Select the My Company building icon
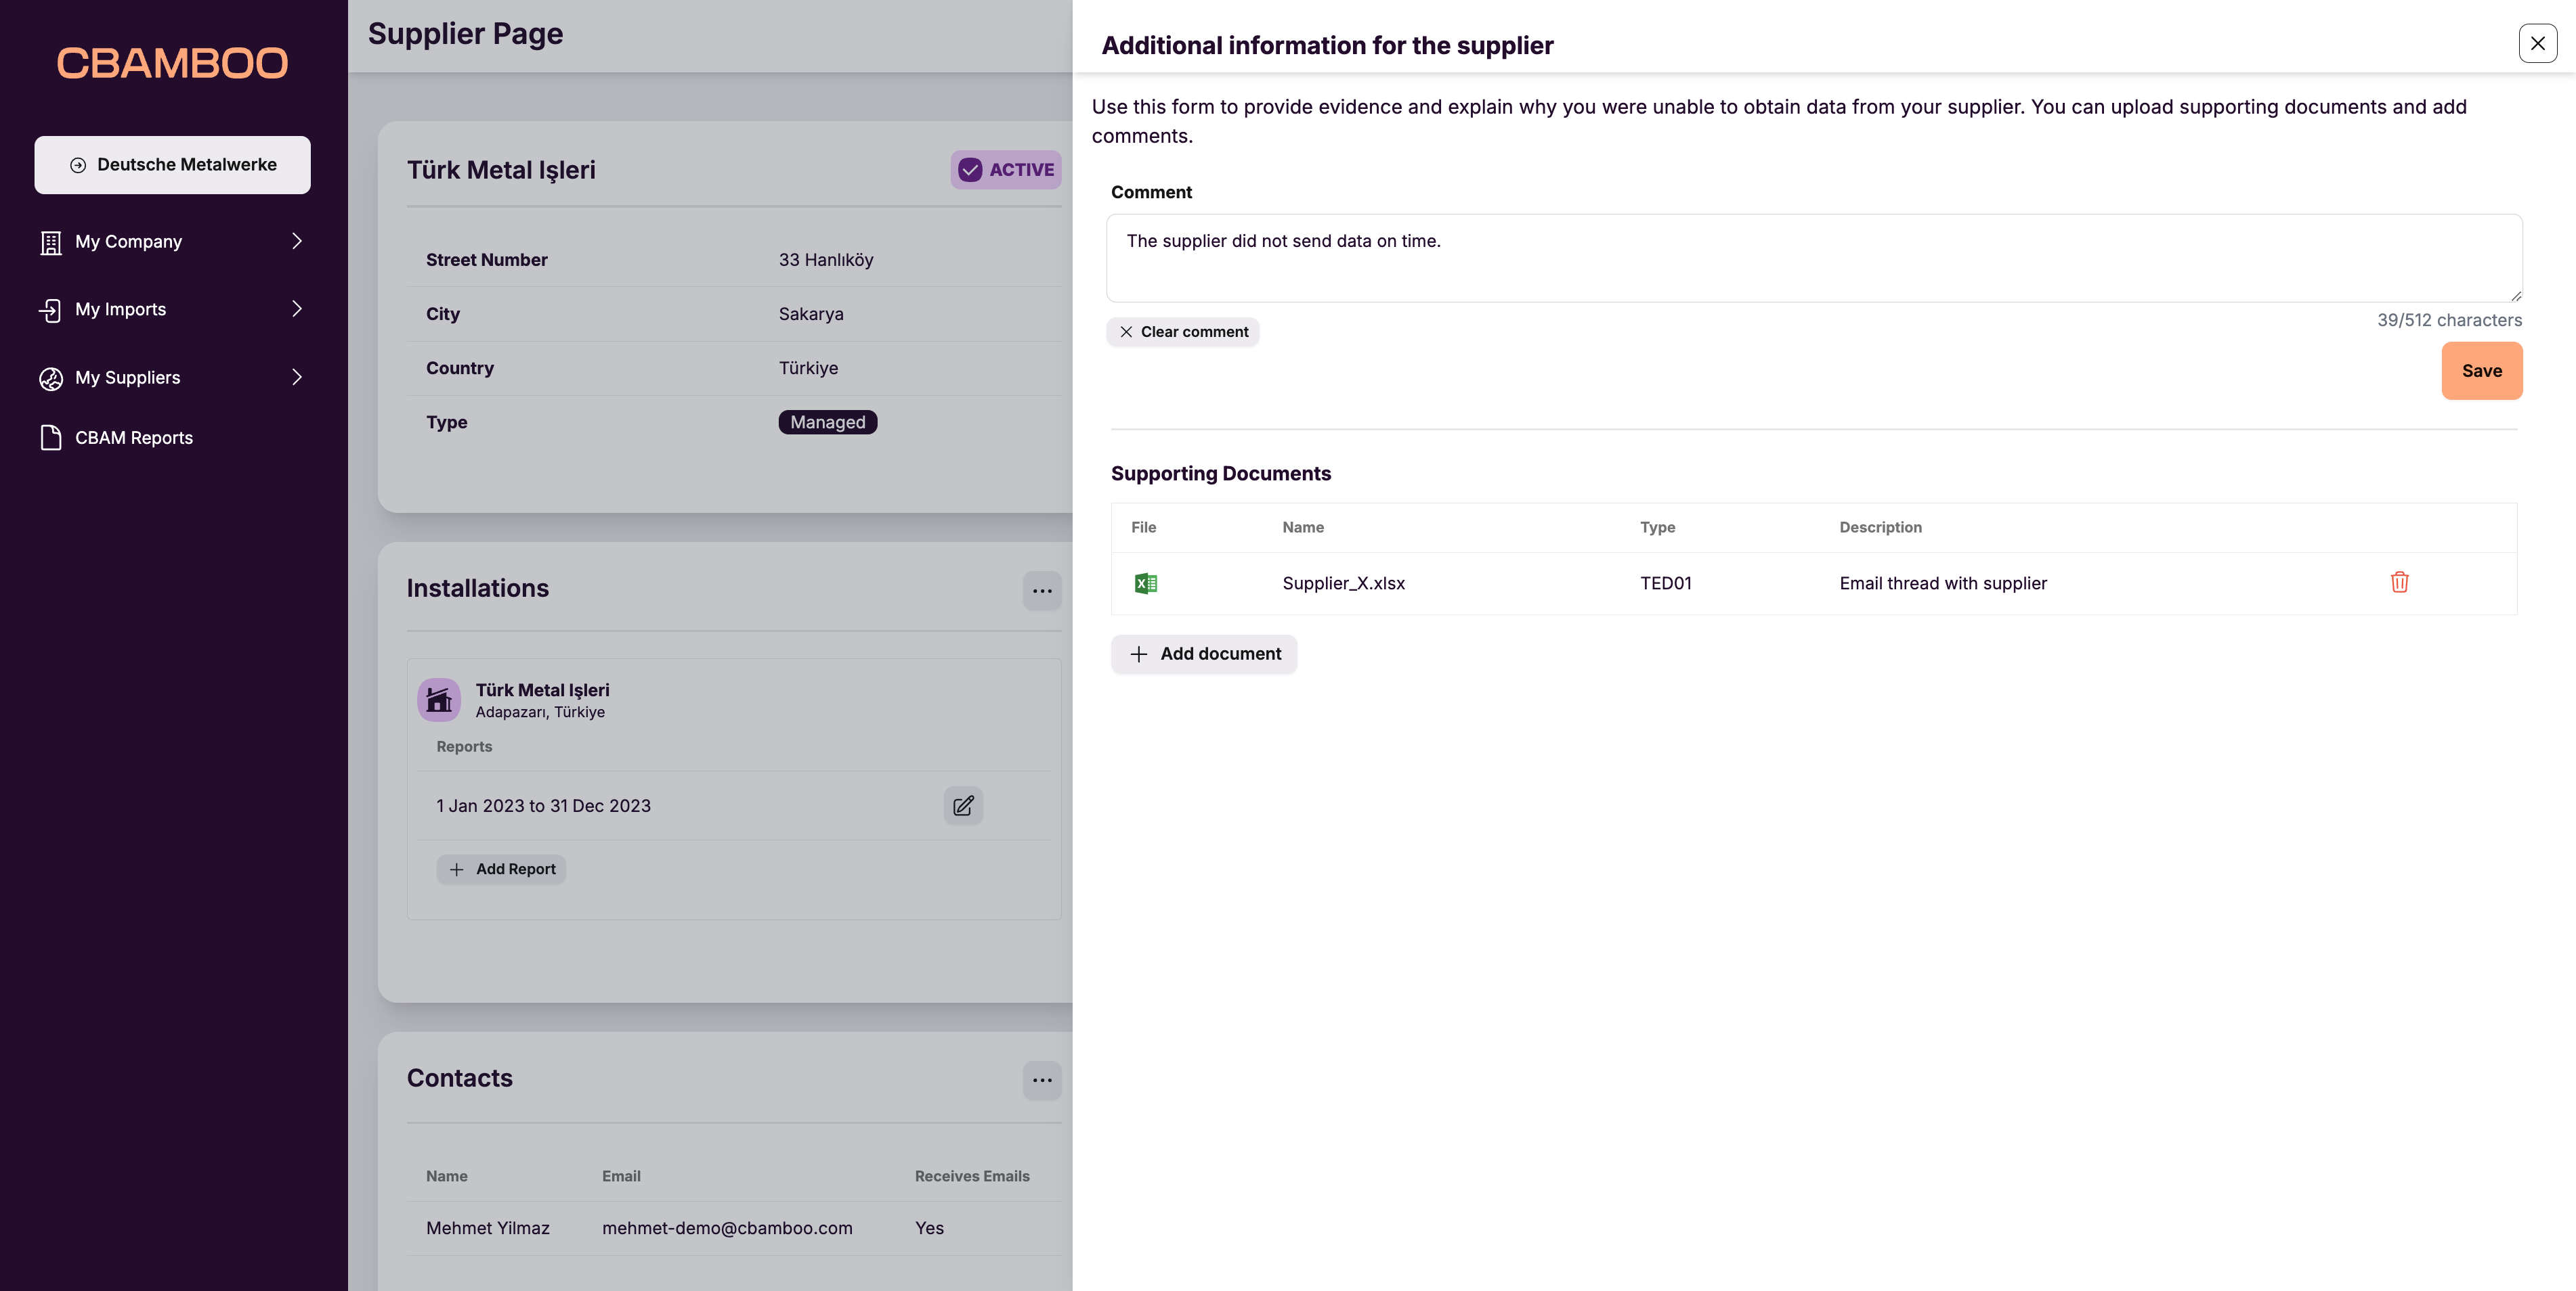2576x1291 pixels. (51, 241)
